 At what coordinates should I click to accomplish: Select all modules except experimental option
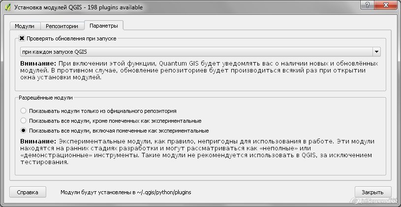(x=111, y=121)
